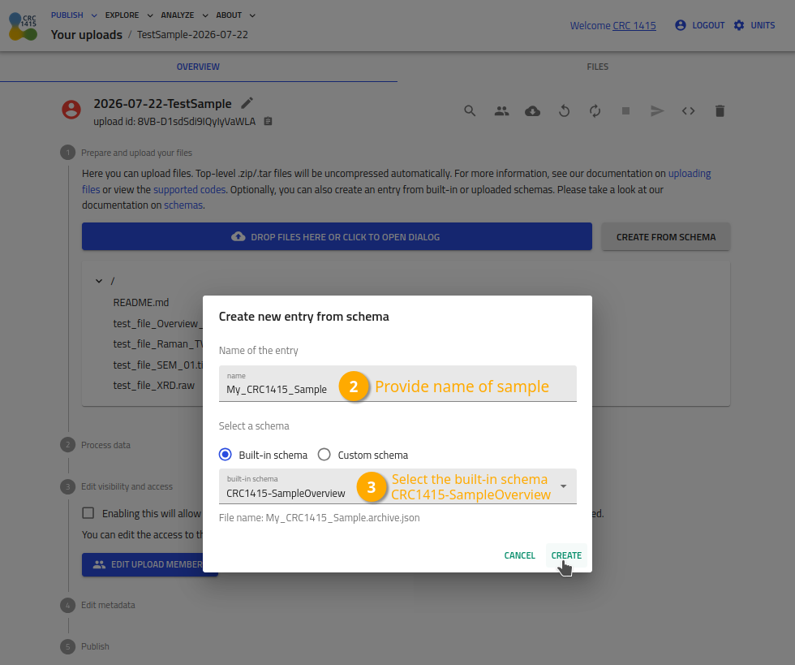Click 'TestSample-2026-07-22' breadcrumb text
795x665 pixels.
(x=192, y=35)
